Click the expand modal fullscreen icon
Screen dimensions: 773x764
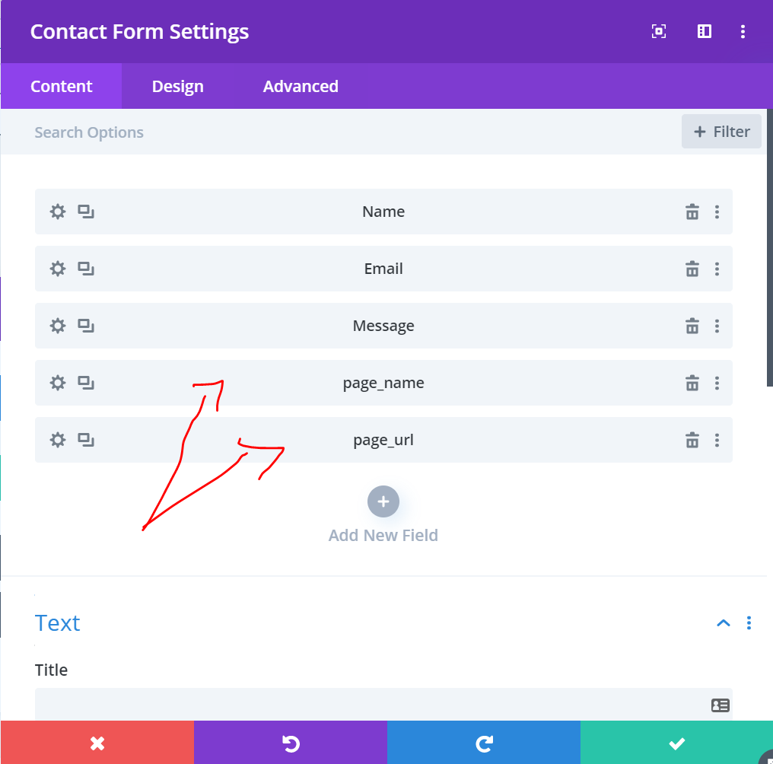659,31
